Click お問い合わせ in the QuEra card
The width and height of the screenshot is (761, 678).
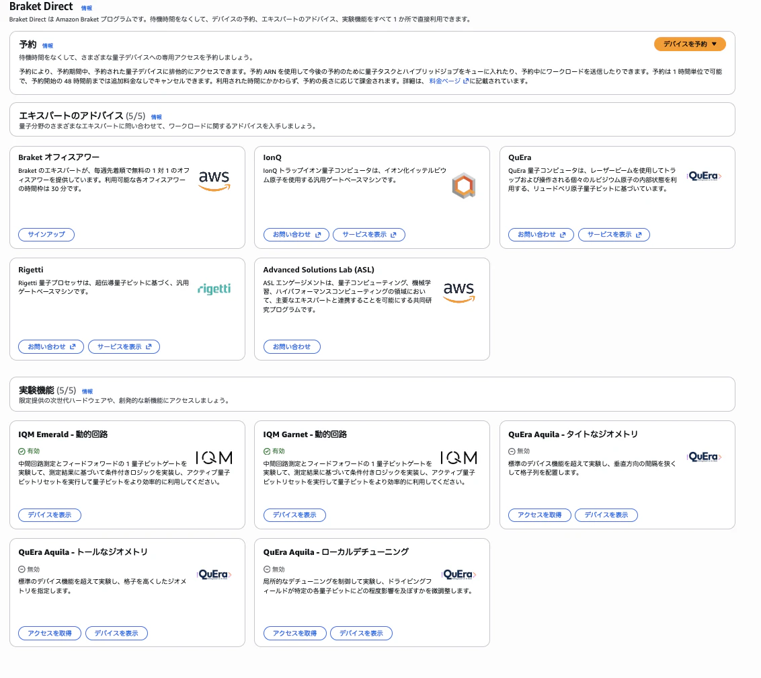pos(540,235)
